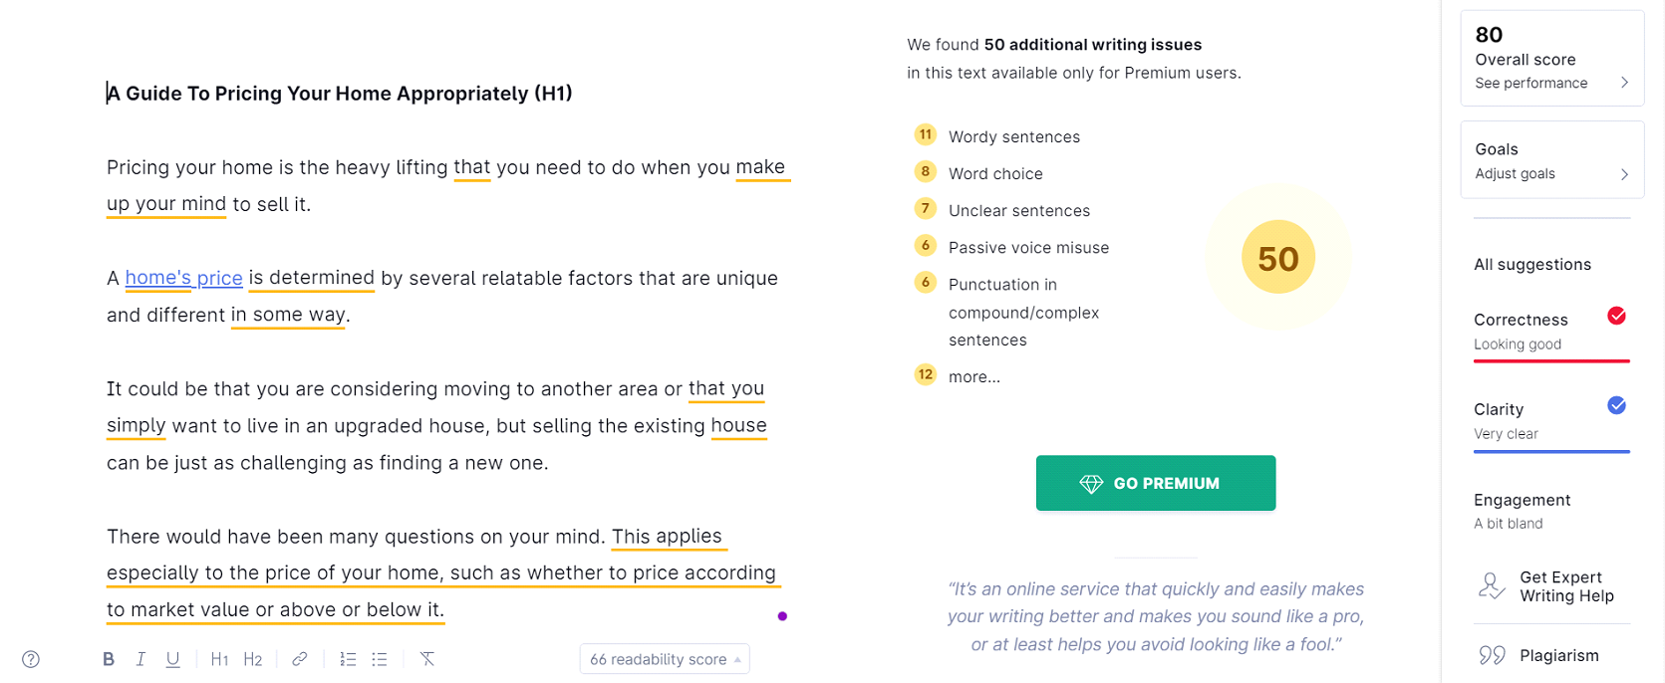
Task: Apply H1 heading style
Action: point(219,659)
